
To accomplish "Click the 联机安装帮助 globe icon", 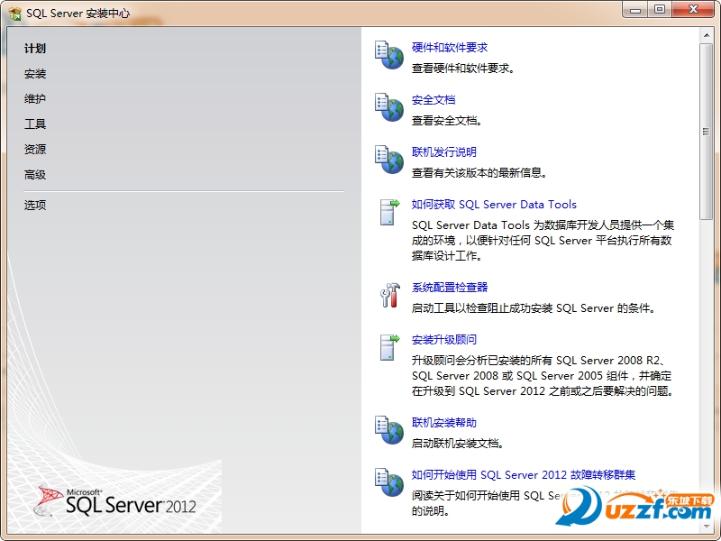I will click(388, 431).
